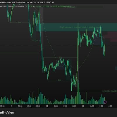Click the 'OANDA' data source text

(x=21, y=6)
